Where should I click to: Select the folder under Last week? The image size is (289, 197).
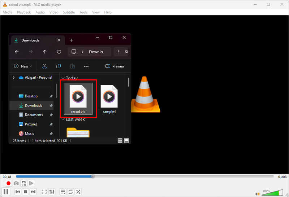78,132
